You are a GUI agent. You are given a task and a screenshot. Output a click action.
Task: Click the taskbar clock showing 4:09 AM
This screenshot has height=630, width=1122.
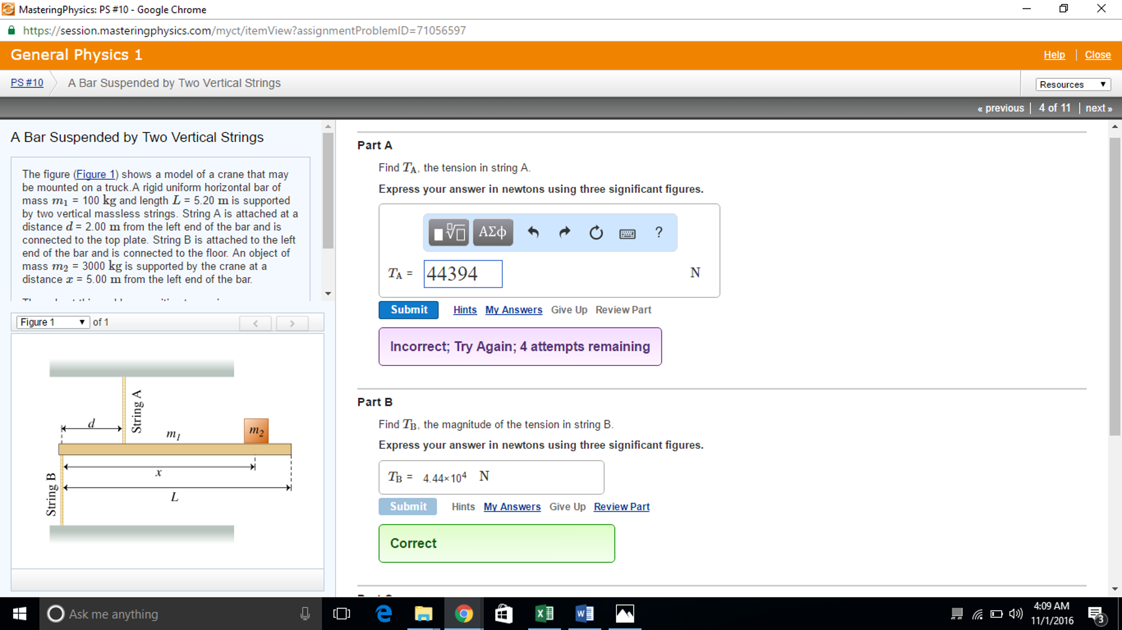point(1051,614)
